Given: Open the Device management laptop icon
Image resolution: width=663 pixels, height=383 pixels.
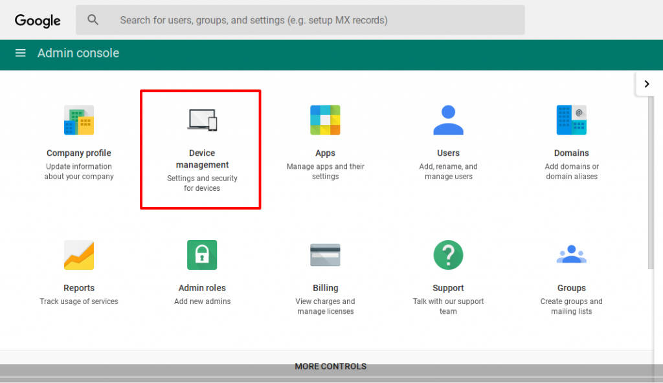Looking at the screenshot, I should click(202, 120).
